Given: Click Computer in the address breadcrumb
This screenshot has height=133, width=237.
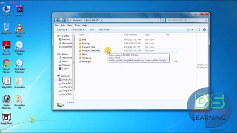Looking at the screenshot, I should [77, 20].
